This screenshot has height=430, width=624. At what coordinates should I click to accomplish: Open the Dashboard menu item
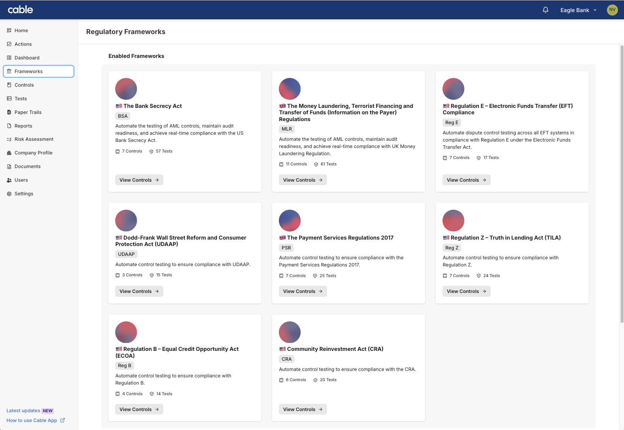tap(27, 58)
